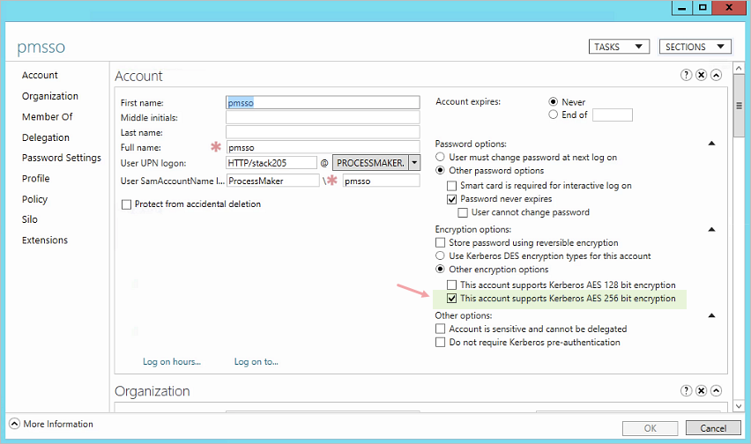Collapse the Account section using chevron icon

click(x=716, y=76)
